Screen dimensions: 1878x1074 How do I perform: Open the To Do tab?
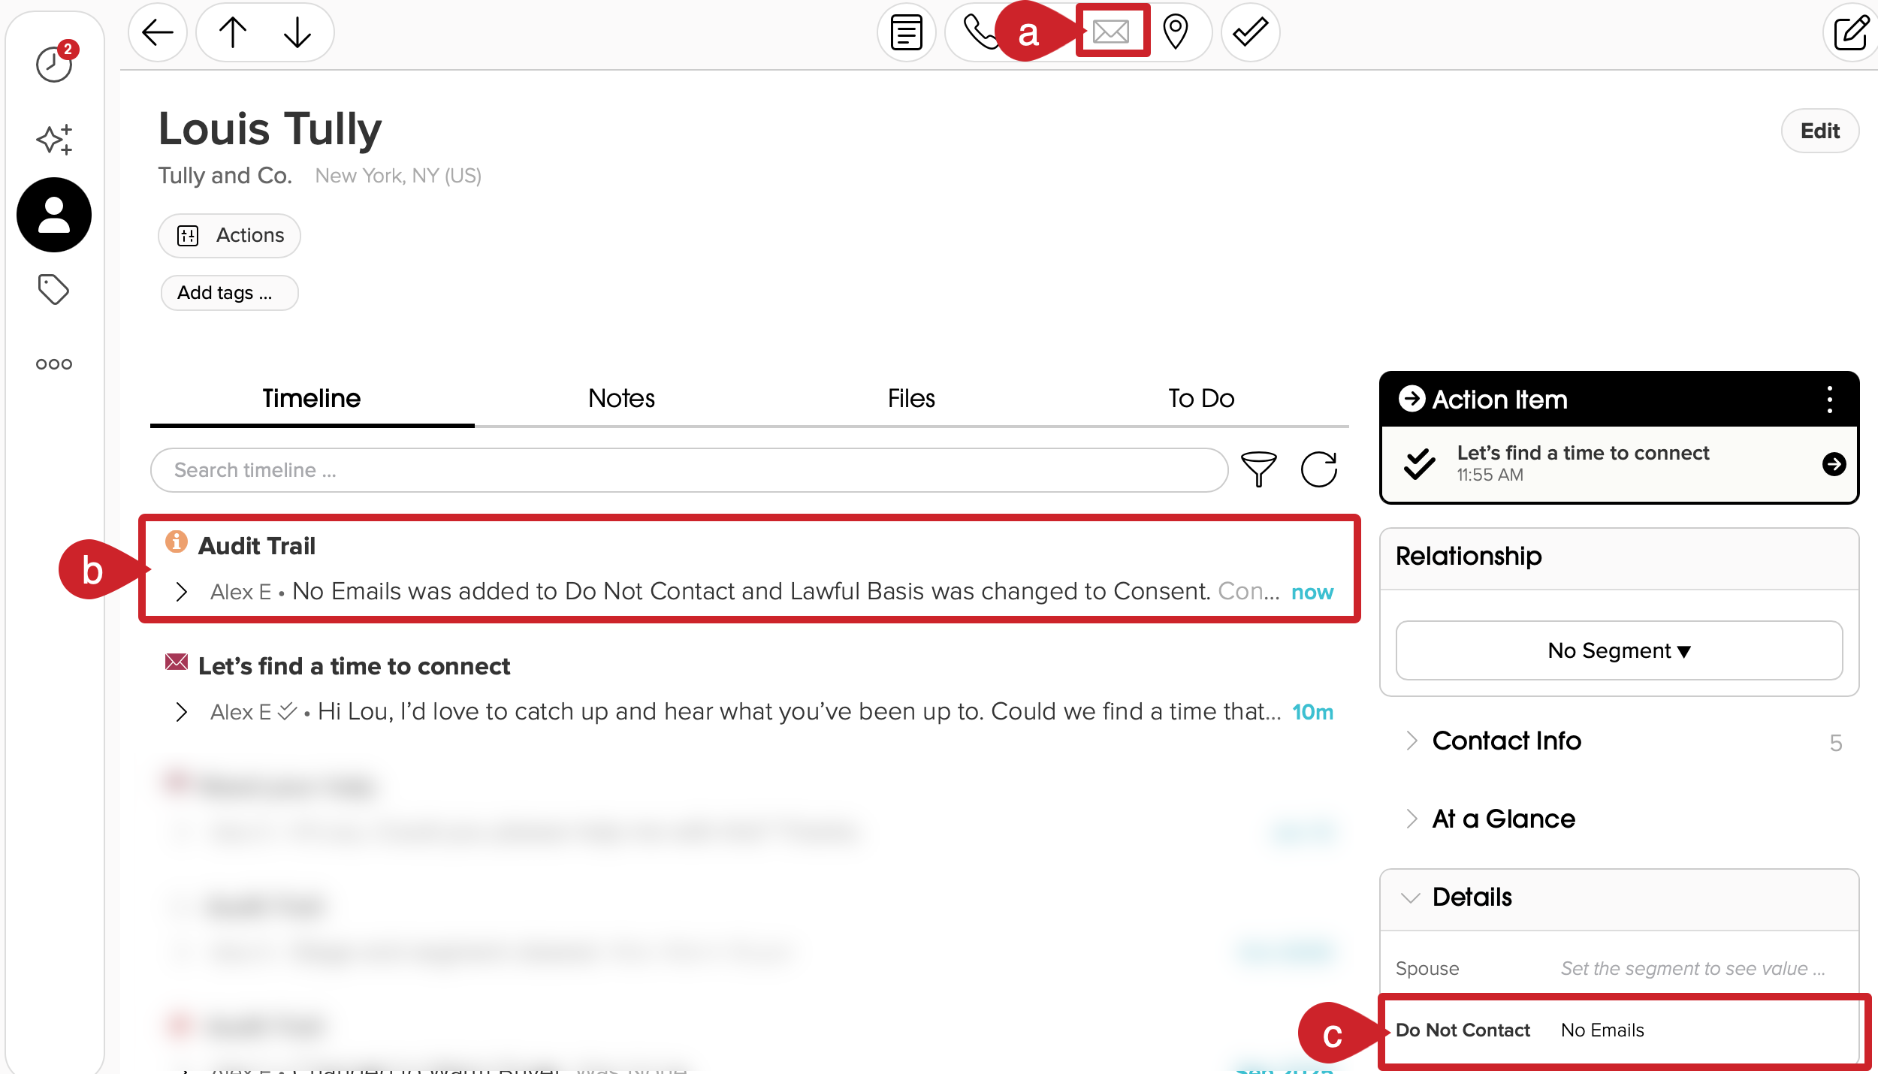click(1200, 398)
